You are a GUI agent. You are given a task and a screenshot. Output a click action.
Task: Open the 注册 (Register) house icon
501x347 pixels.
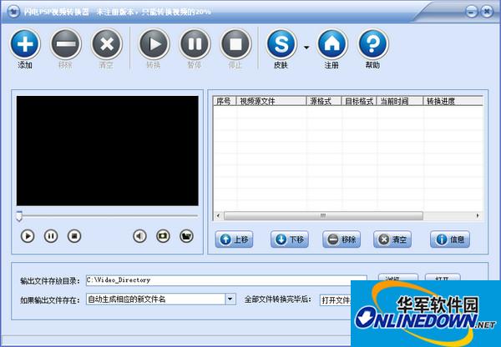click(332, 43)
